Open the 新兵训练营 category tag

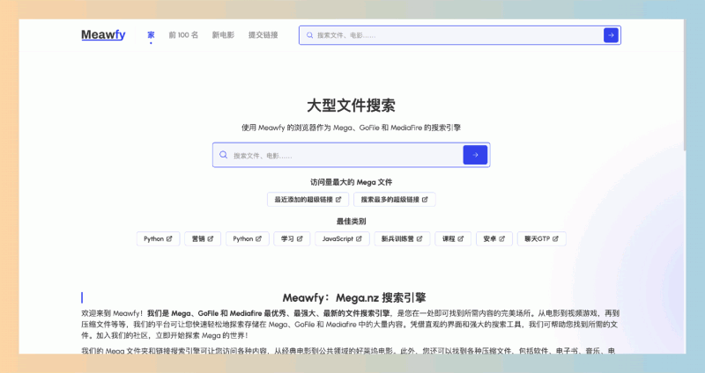click(402, 238)
